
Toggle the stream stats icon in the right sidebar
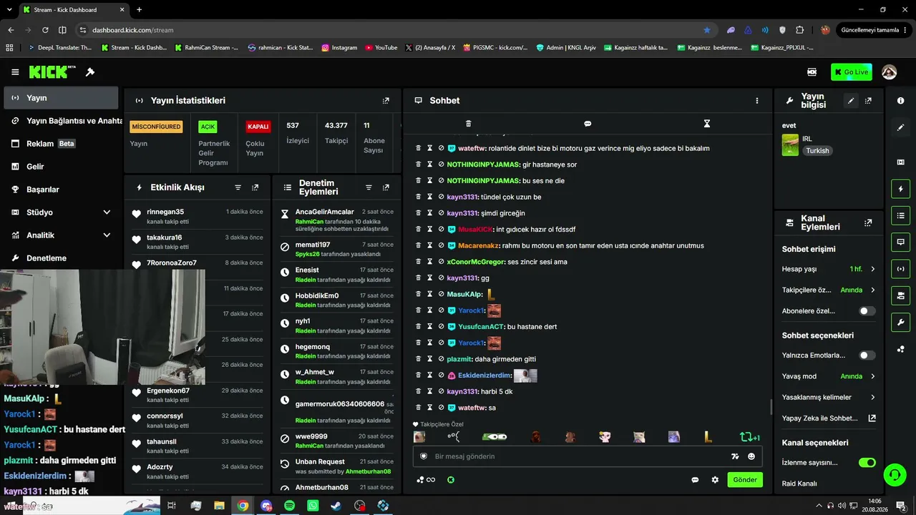900,269
